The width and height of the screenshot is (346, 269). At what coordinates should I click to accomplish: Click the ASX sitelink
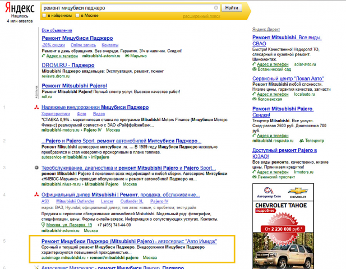pyautogui.click(x=45, y=201)
